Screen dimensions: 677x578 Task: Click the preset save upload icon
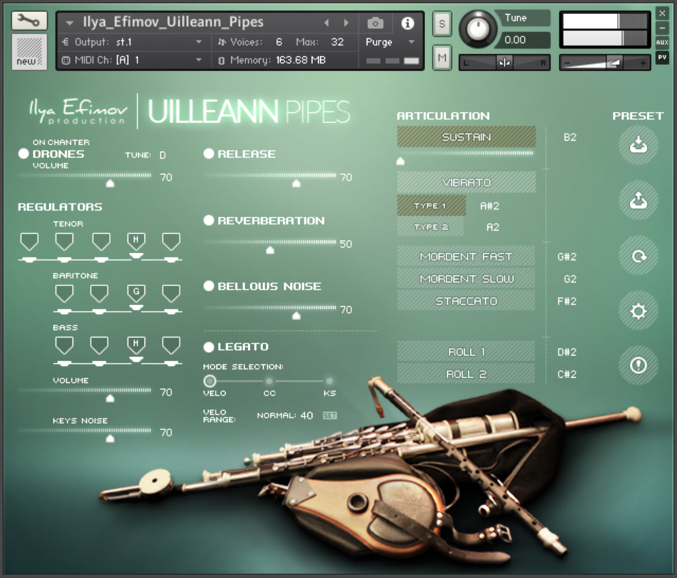[638, 200]
